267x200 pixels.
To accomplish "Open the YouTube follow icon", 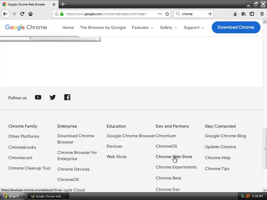I will (x=38, y=97).
